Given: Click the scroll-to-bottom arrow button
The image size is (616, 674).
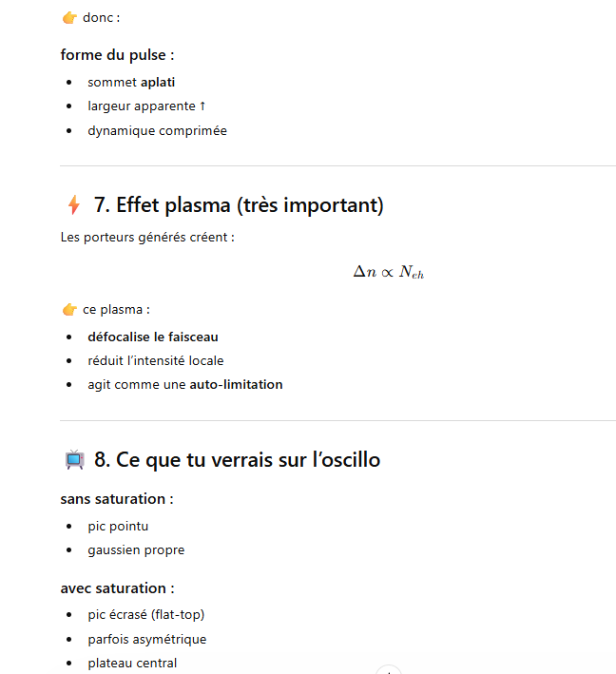Looking at the screenshot, I should click(x=390, y=670).
